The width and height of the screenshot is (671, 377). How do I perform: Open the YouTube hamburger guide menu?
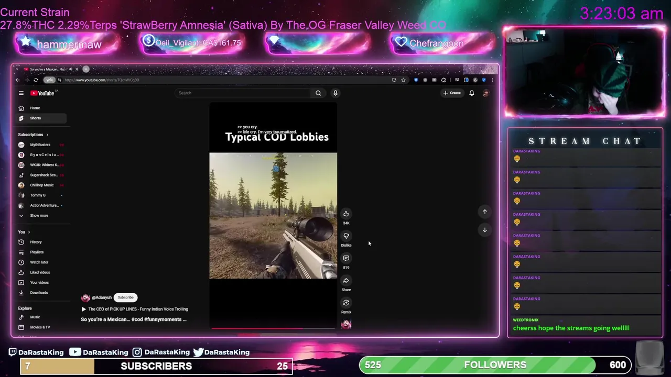[21, 93]
